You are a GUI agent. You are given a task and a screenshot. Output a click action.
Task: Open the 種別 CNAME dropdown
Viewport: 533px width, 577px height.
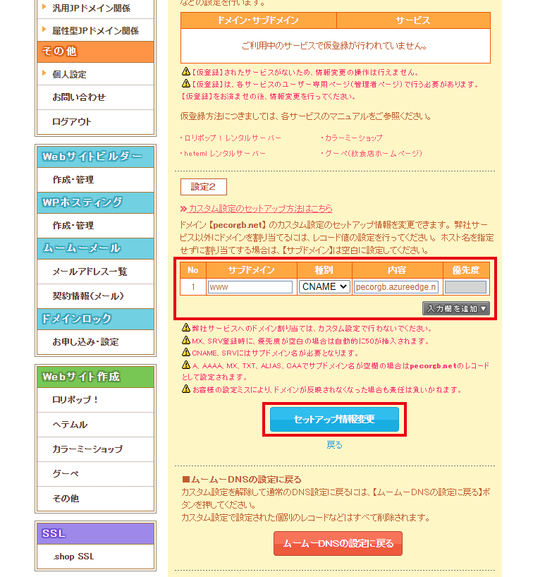point(324,287)
